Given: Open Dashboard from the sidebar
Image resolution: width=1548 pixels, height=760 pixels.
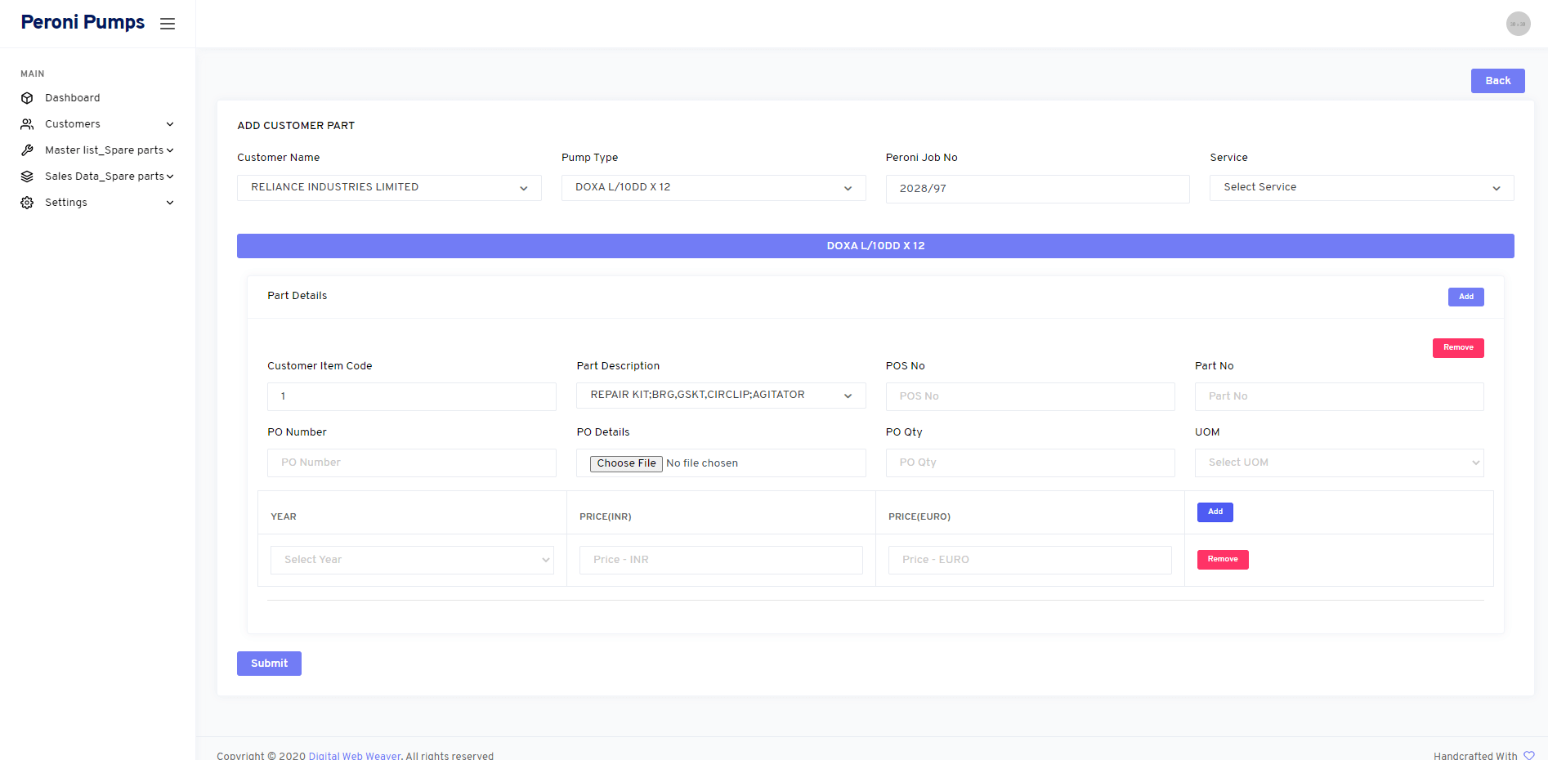Looking at the screenshot, I should [73, 98].
